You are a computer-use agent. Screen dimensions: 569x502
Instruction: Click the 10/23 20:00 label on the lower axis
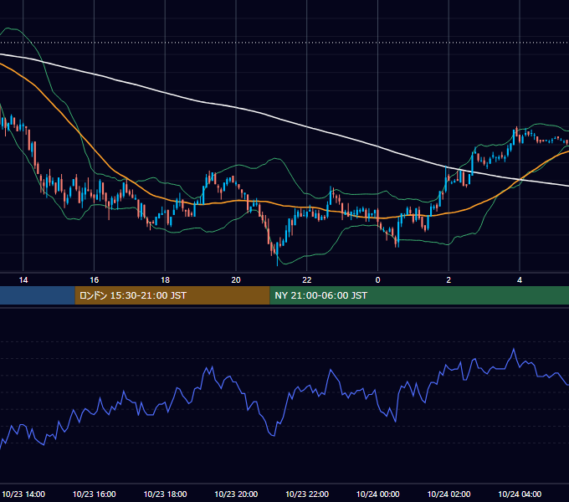[236, 494]
